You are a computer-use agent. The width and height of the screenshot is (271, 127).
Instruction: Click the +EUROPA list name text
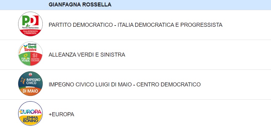coord(61,114)
